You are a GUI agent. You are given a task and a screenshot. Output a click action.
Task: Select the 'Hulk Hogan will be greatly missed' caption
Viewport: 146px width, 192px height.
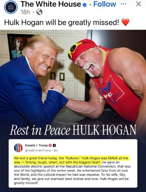coord(61,22)
